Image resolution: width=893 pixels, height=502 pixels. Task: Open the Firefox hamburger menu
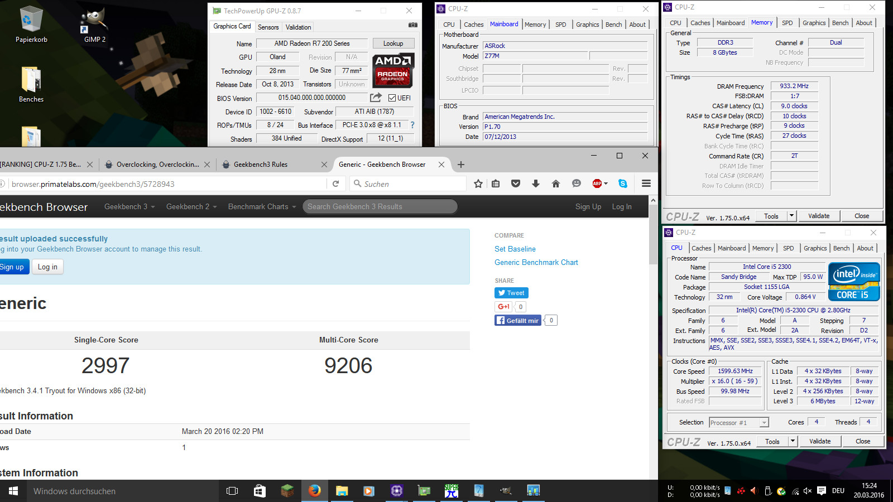tap(646, 184)
